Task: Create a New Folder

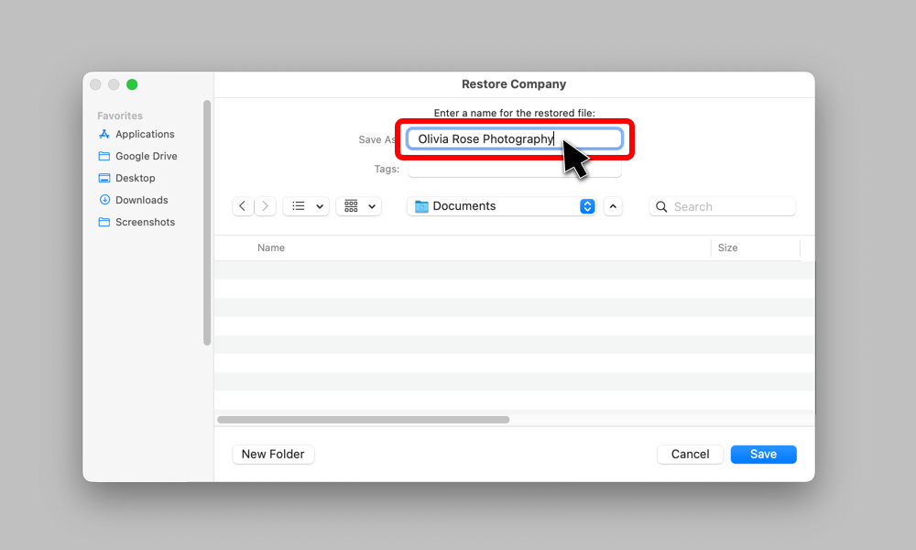Action: click(273, 454)
